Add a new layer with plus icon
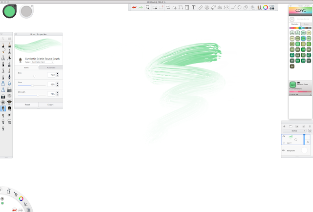The image size is (313, 212). (284, 126)
